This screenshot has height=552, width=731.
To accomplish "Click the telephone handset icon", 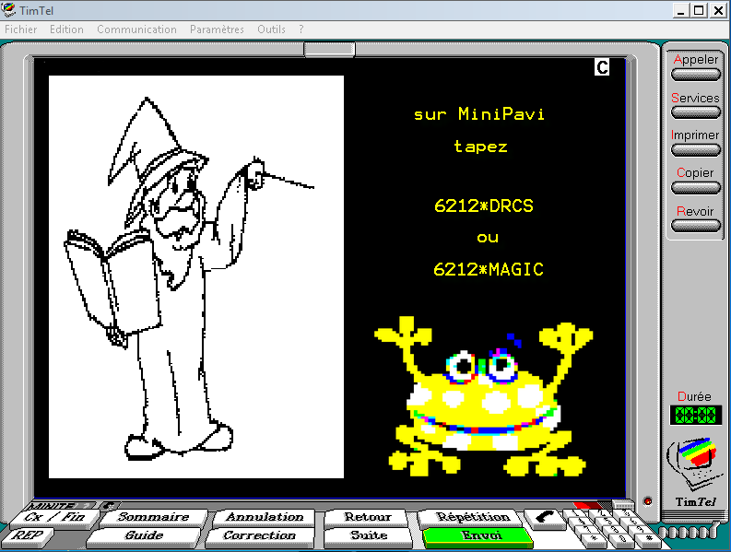I will point(545,519).
